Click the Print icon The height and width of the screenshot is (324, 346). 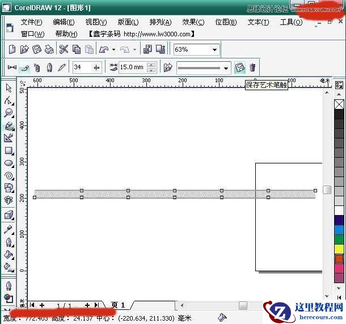(x=49, y=49)
